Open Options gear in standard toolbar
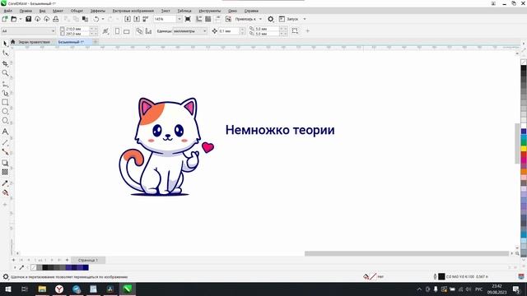 click(271, 19)
